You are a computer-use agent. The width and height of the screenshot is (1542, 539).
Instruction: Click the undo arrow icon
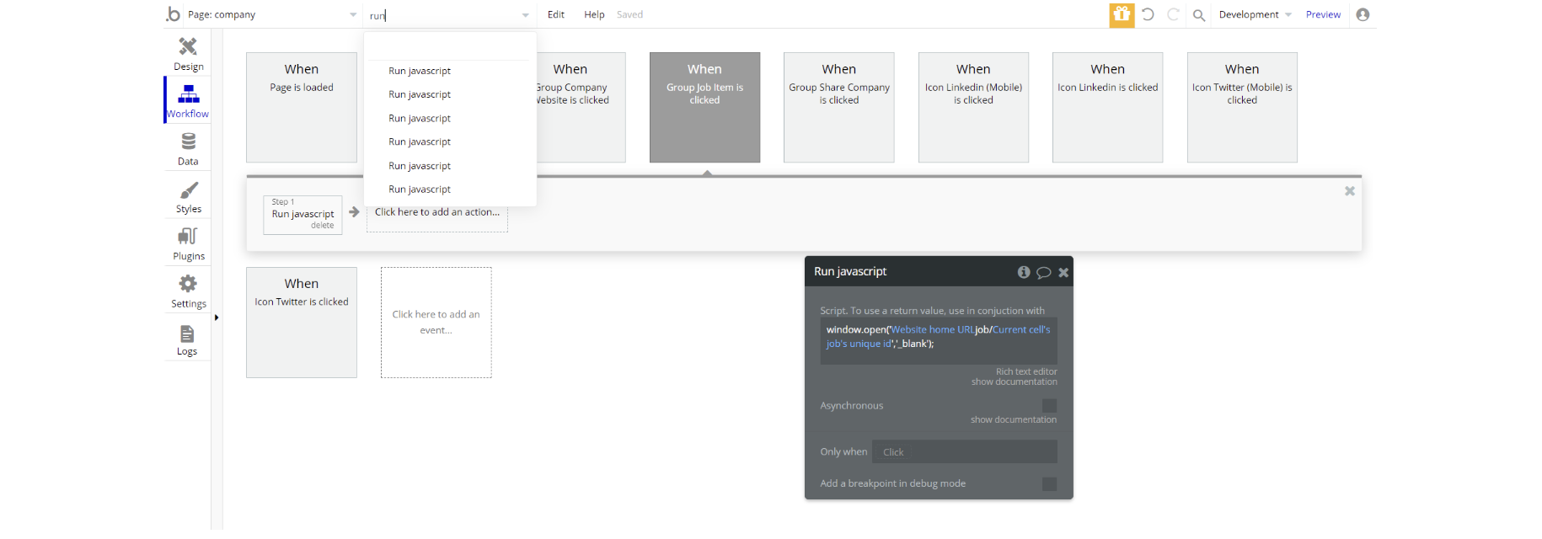click(x=1148, y=14)
